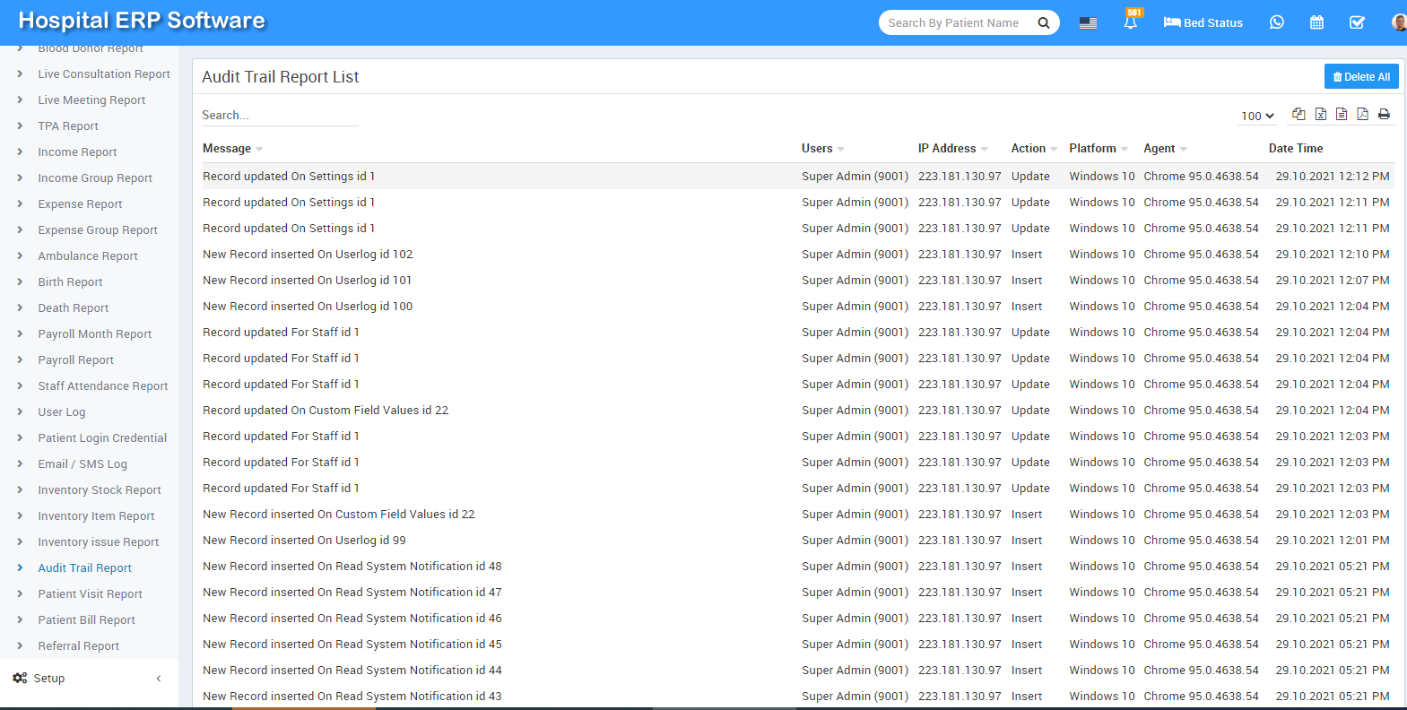Export the audit trail list as CSV

pyautogui.click(x=1342, y=114)
